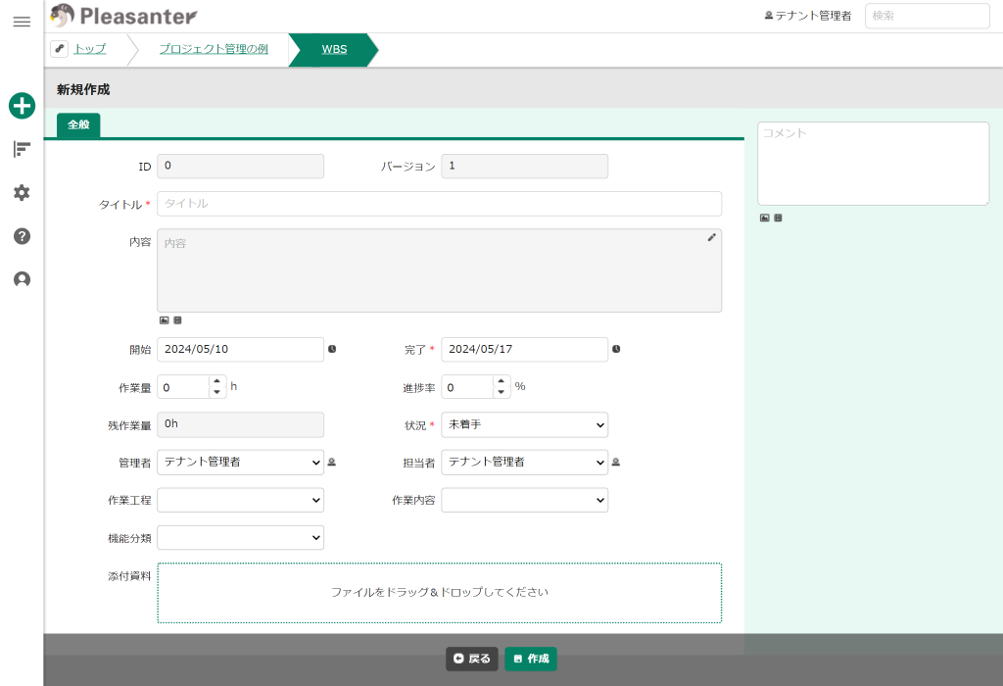Screen dimensions: 1003x686
Task: Click the pencil edit icon in 内容 field
Action: pyautogui.click(x=711, y=237)
